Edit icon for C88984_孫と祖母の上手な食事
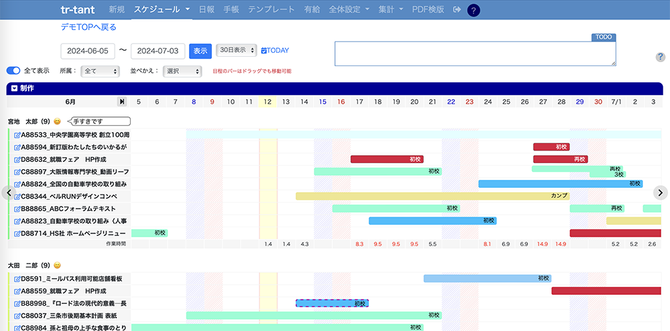This screenshot has height=331, width=670. (x=17, y=328)
